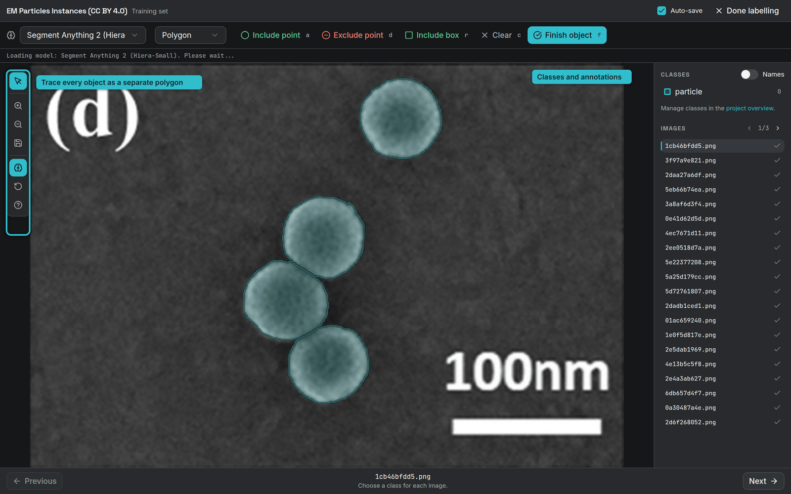The width and height of the screenshot is (791, 494).
Task: Open the Segment Anything 2 model dropdown
Action: pyautogui.click(x=83, y=35)
